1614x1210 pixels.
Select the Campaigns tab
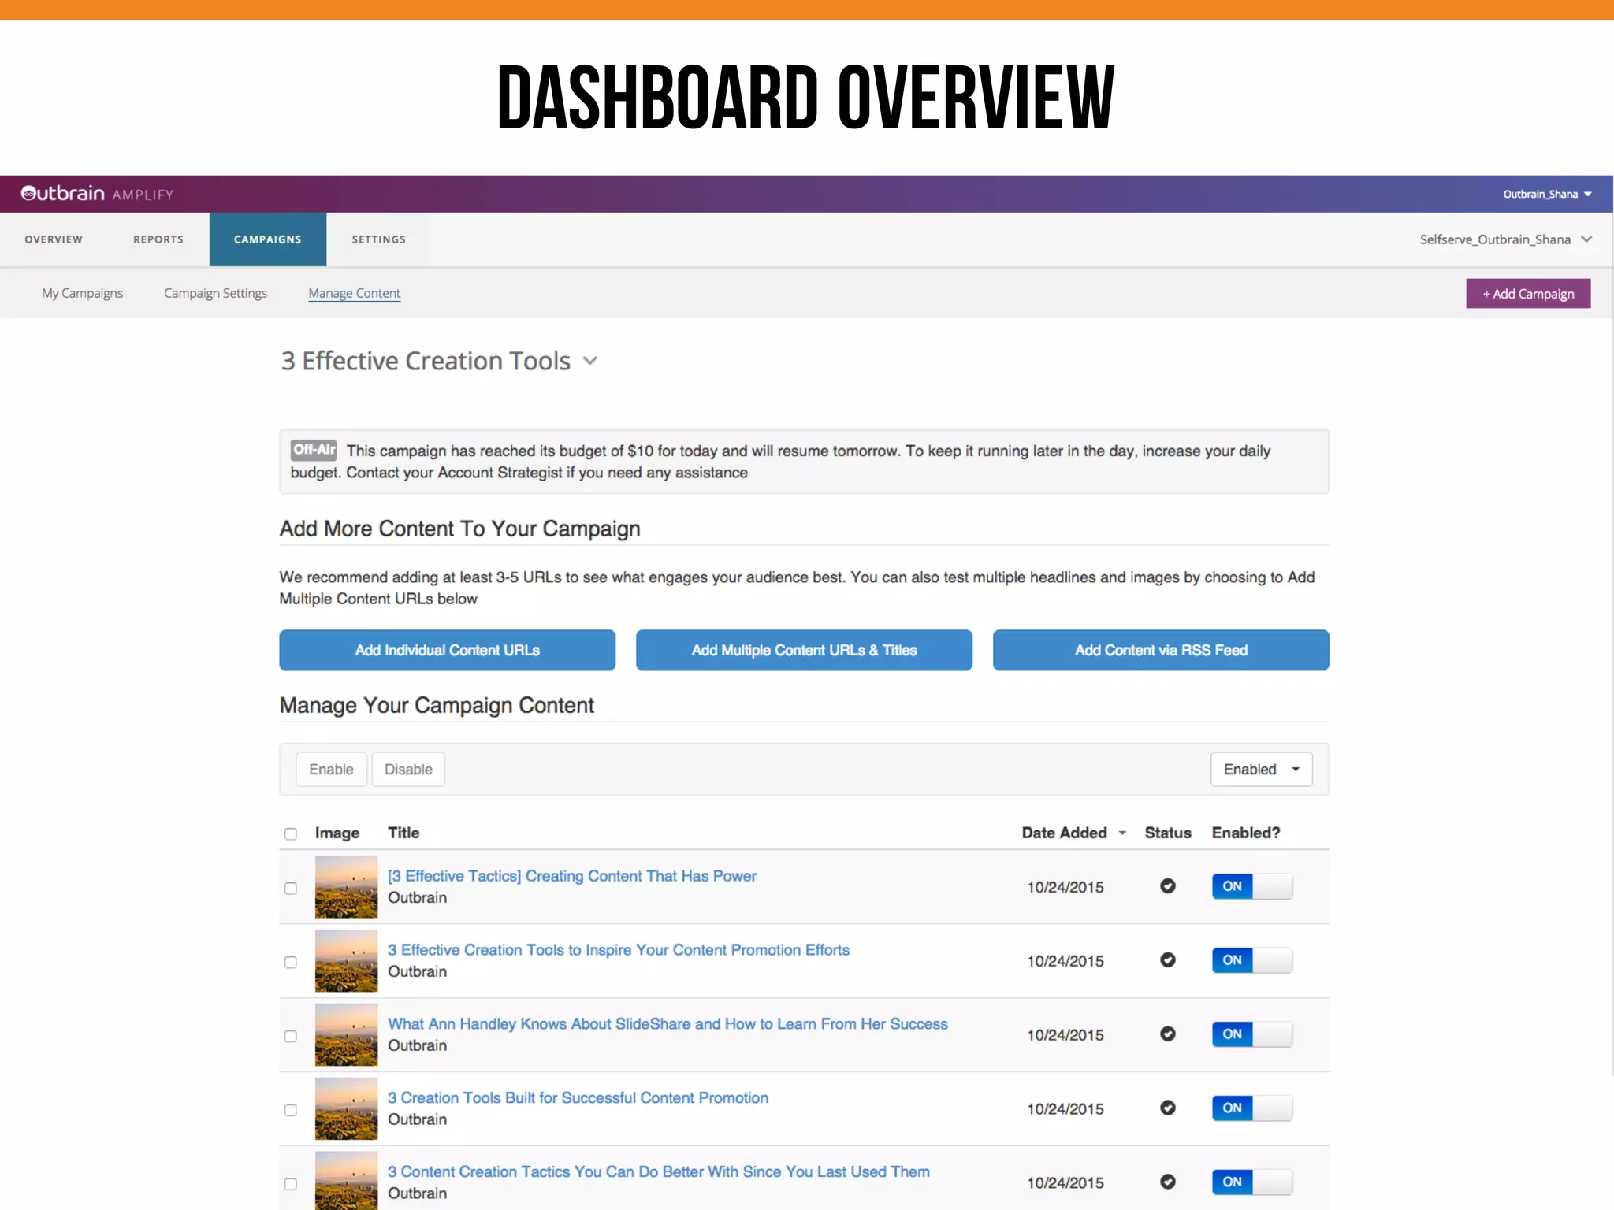tap(268, 239)
